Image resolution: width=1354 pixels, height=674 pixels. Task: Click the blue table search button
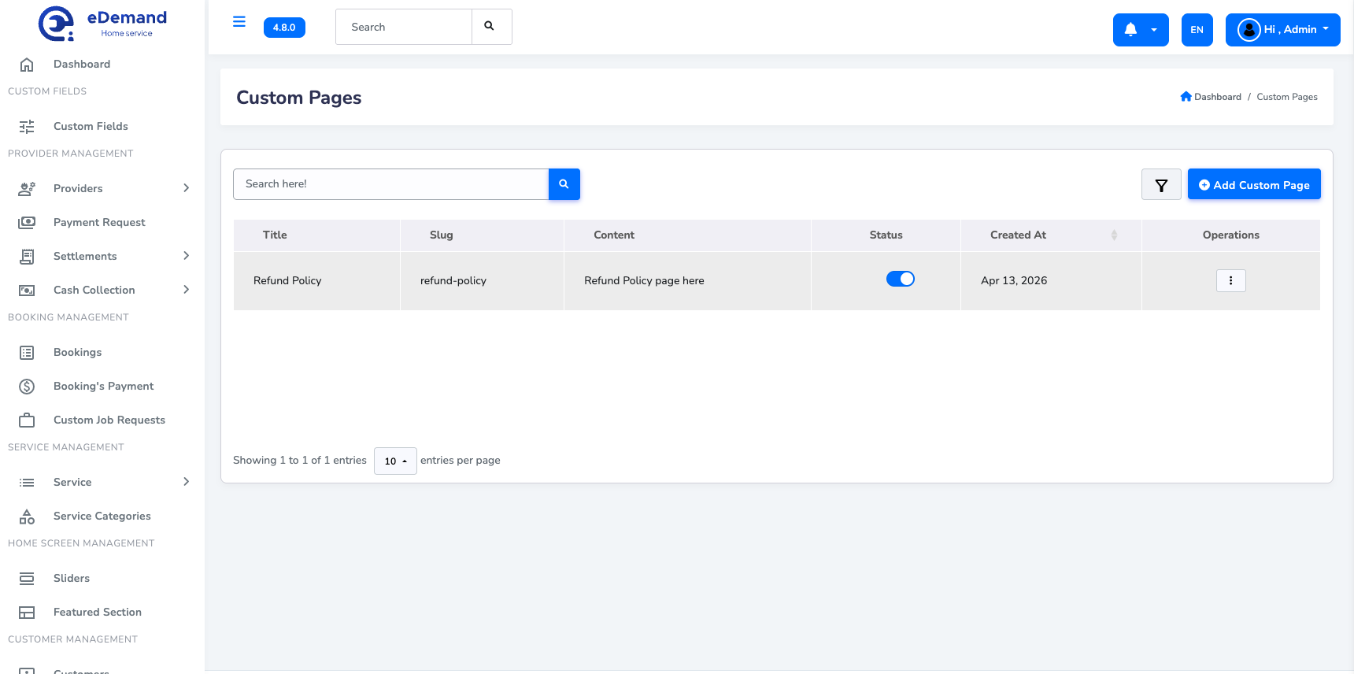click(x=564, y=184)
